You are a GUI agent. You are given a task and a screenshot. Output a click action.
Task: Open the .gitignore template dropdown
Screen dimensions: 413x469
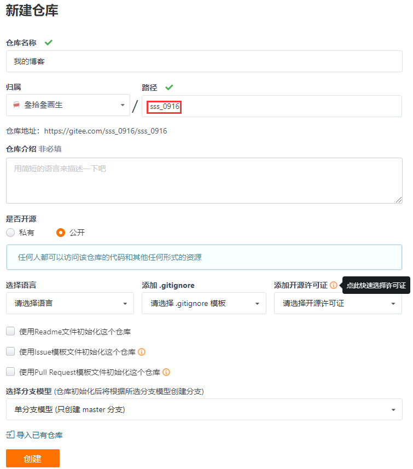click(204, 303)
